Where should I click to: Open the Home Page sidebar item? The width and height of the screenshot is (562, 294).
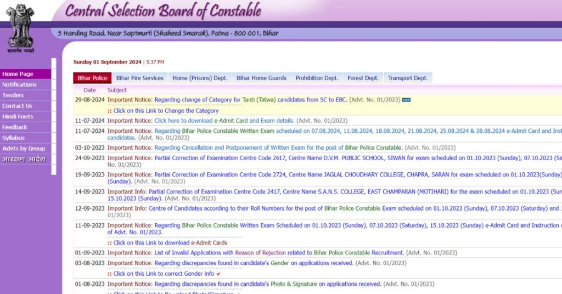point(25,74)
